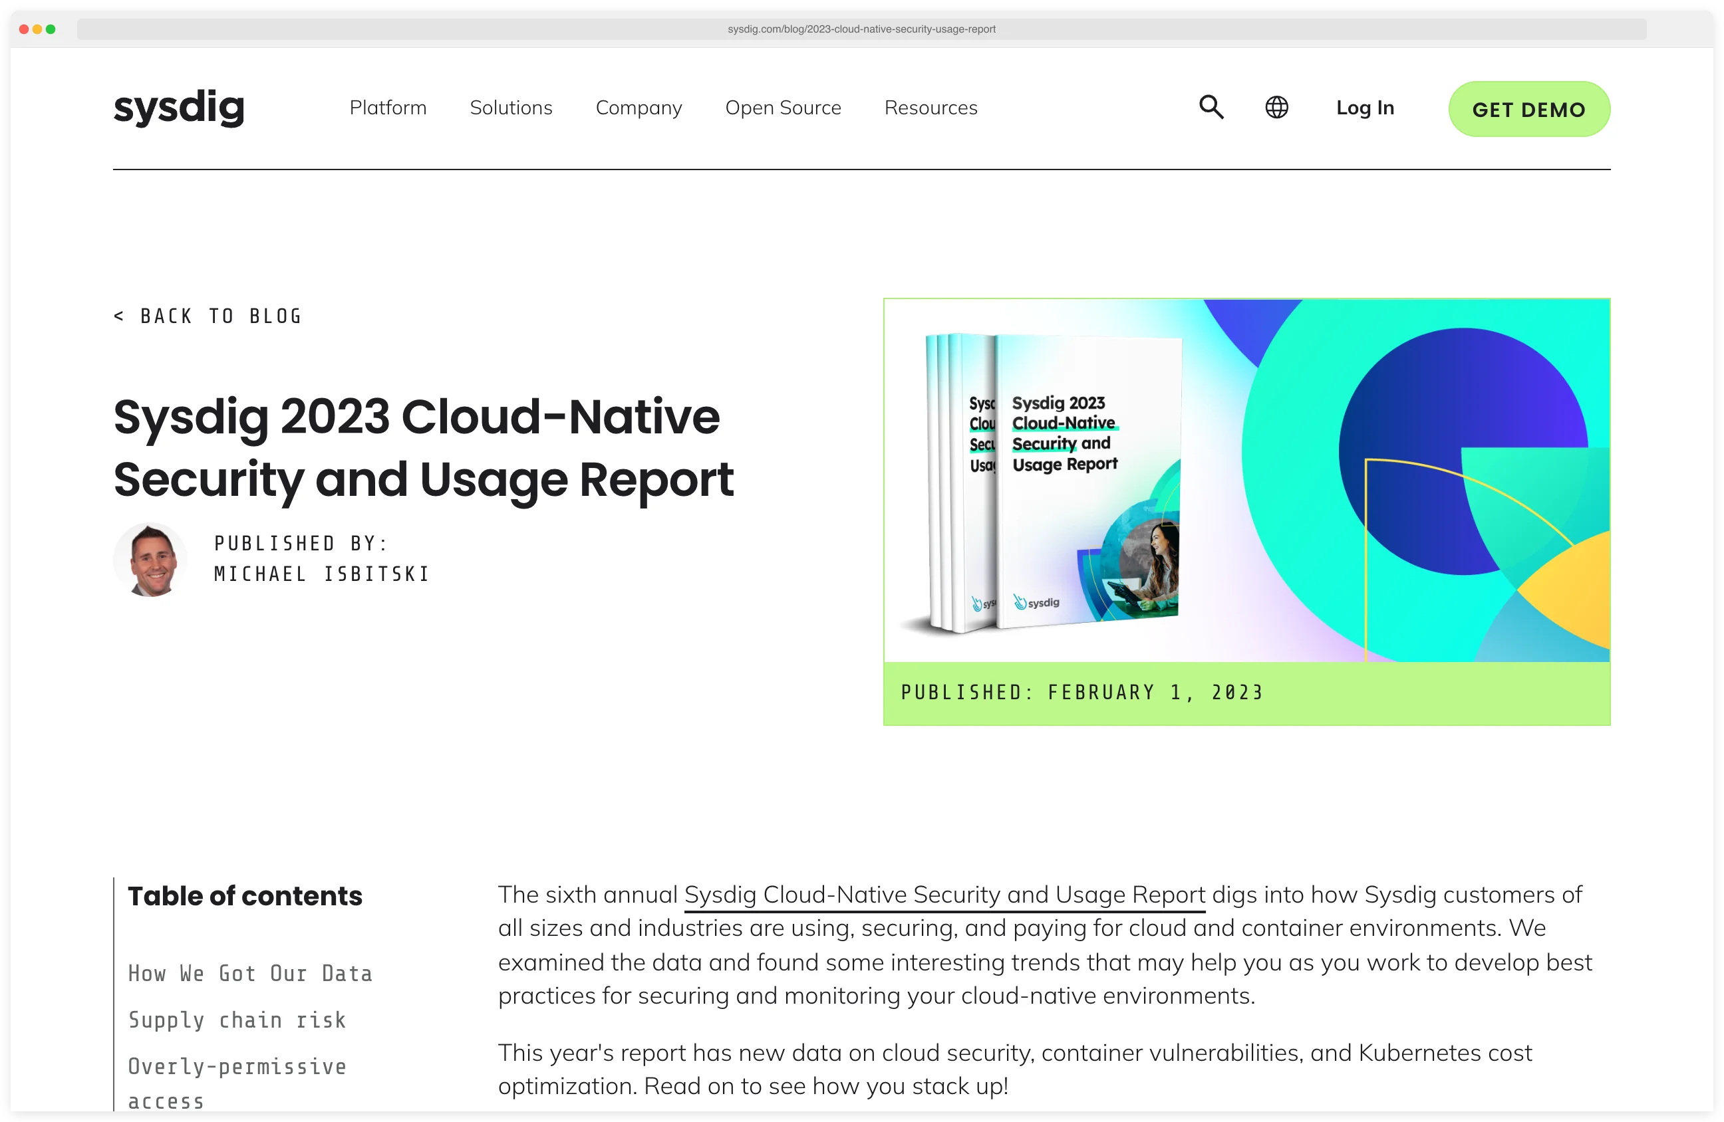Click the browser address bar URL

861,30
